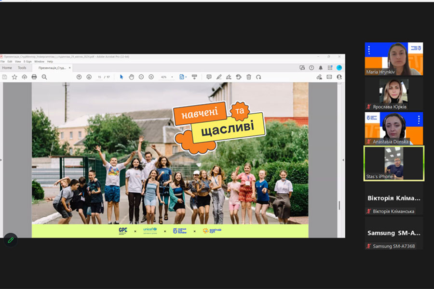Click the muted microphone icon for Samsung SM-A736B

(x=368, y=246)
